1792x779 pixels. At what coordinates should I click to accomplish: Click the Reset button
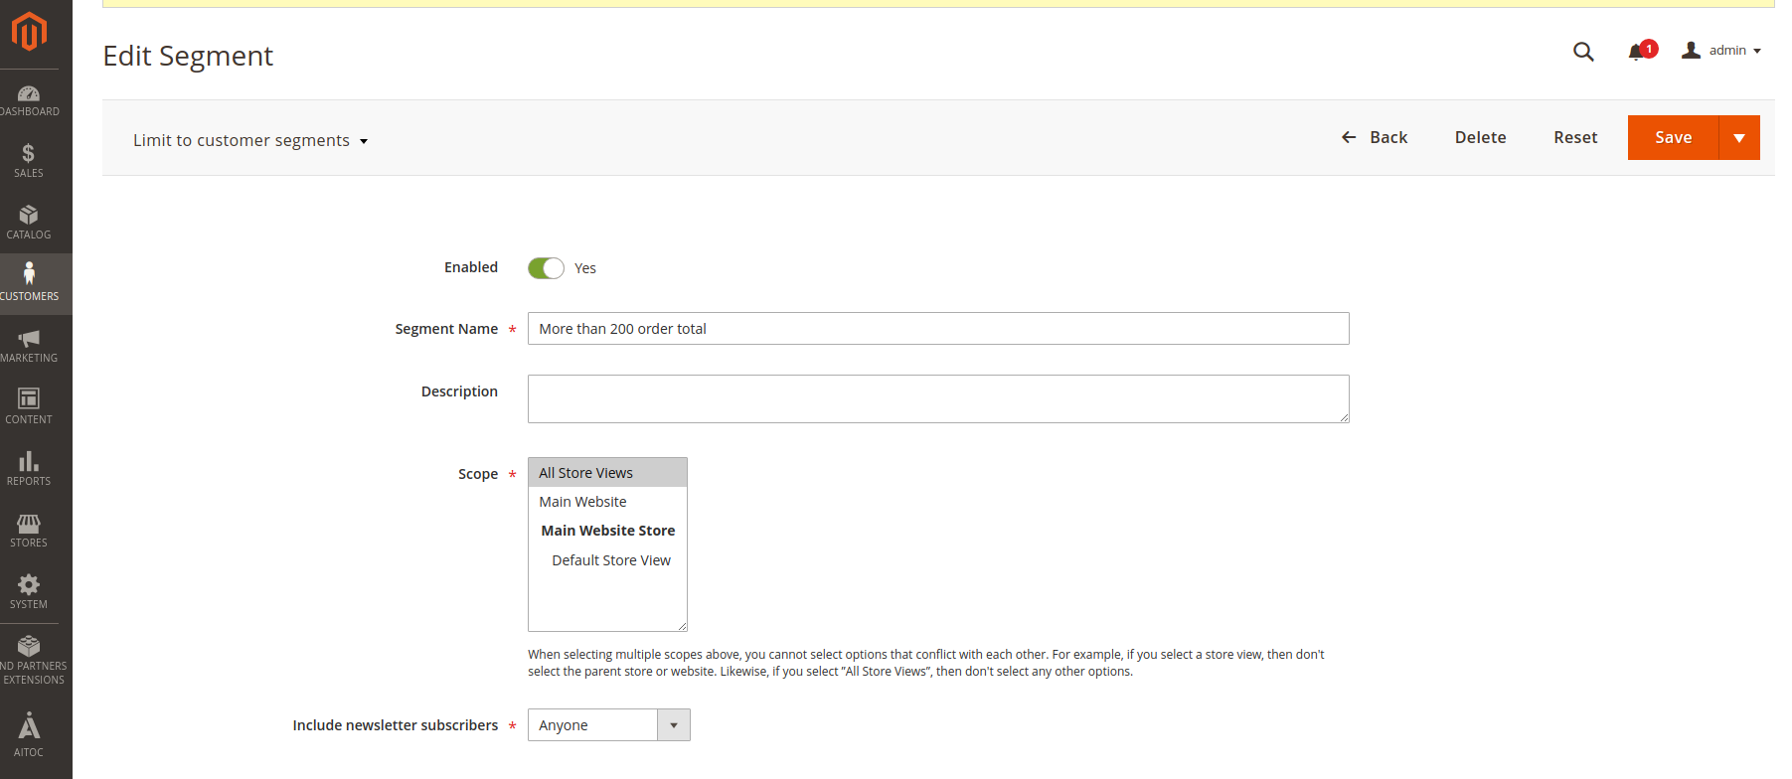(x=1575, y=137)
